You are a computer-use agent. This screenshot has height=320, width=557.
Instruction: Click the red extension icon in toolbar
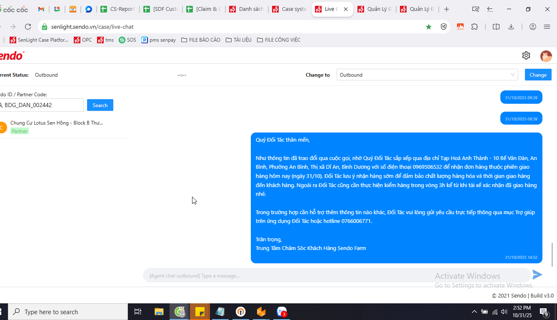point(460,27)
